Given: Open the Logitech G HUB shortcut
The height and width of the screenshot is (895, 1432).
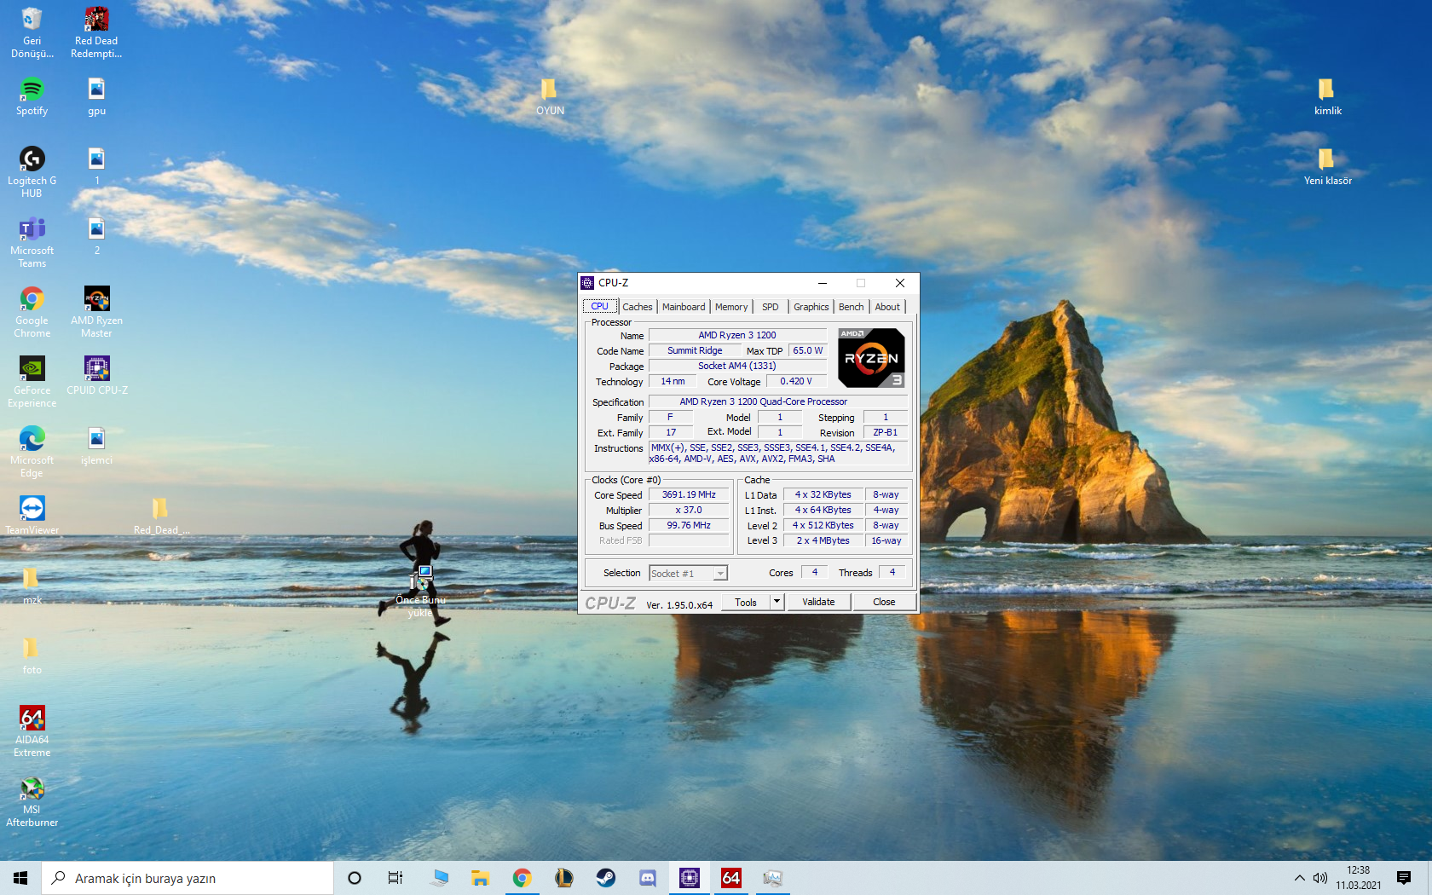Looking at the screenshot, I should tap(32, 159).
